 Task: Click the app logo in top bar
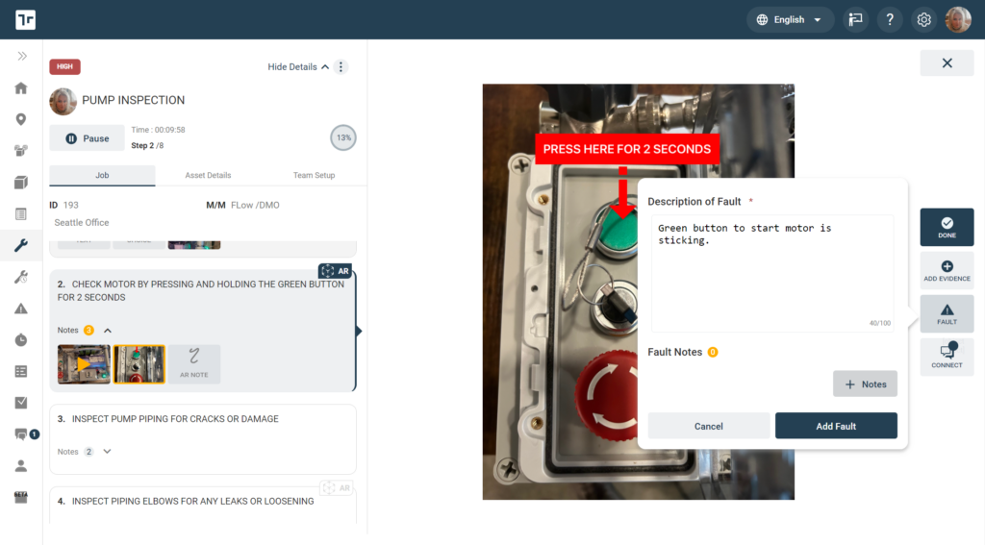tap(25, 19)
